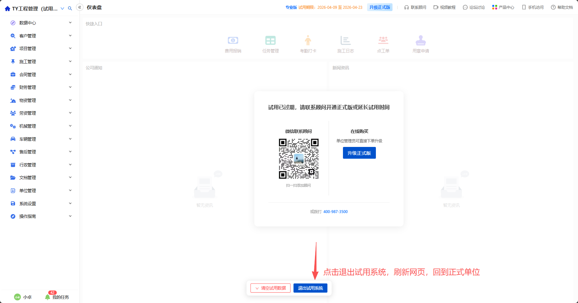Click blue 升级正式版 button in dialog
This screenshot has width=578, height=303.
pos(359,153)
